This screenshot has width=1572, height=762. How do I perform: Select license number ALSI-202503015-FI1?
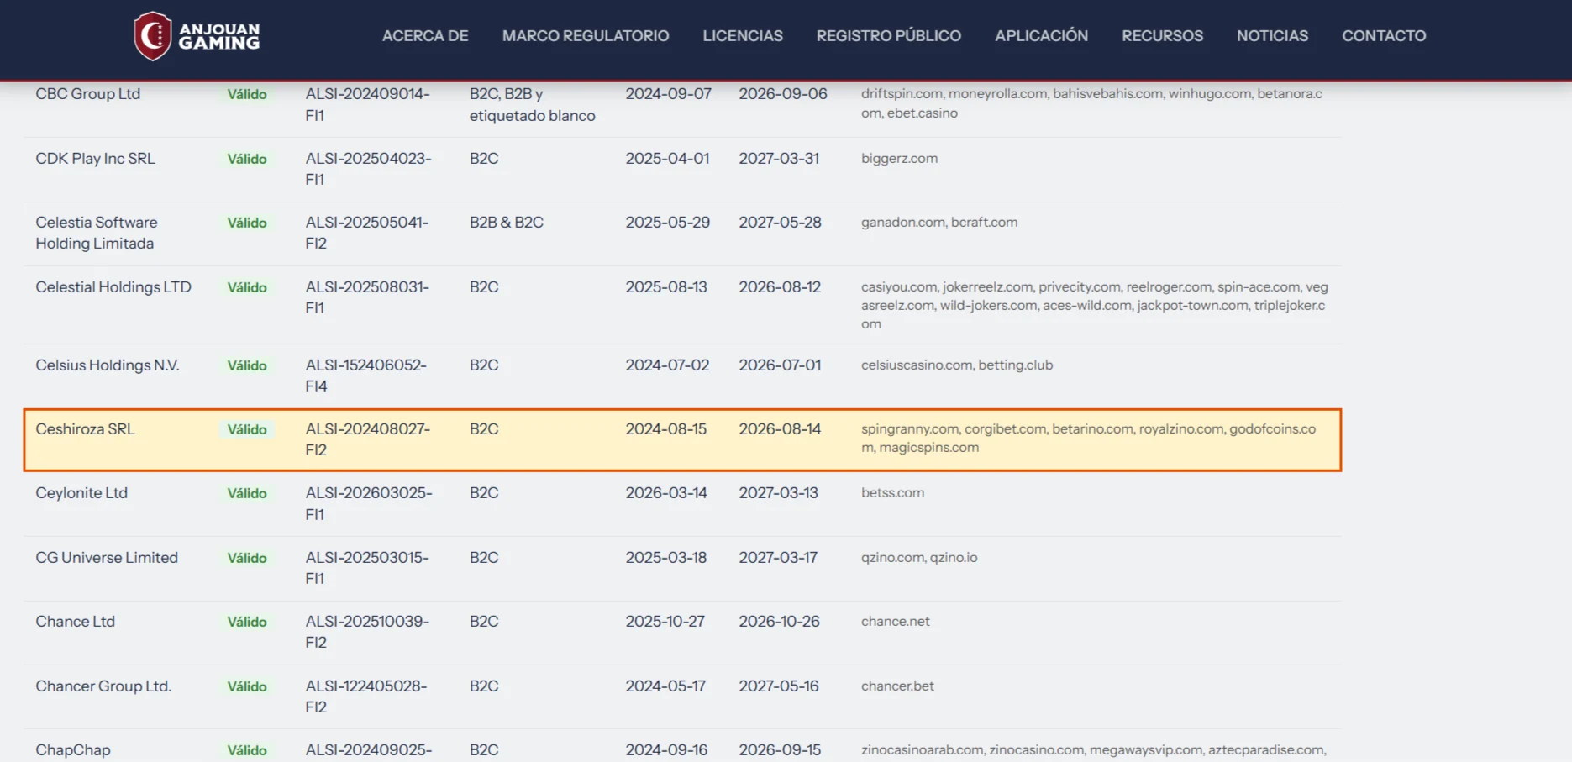[x=367, y=568]
